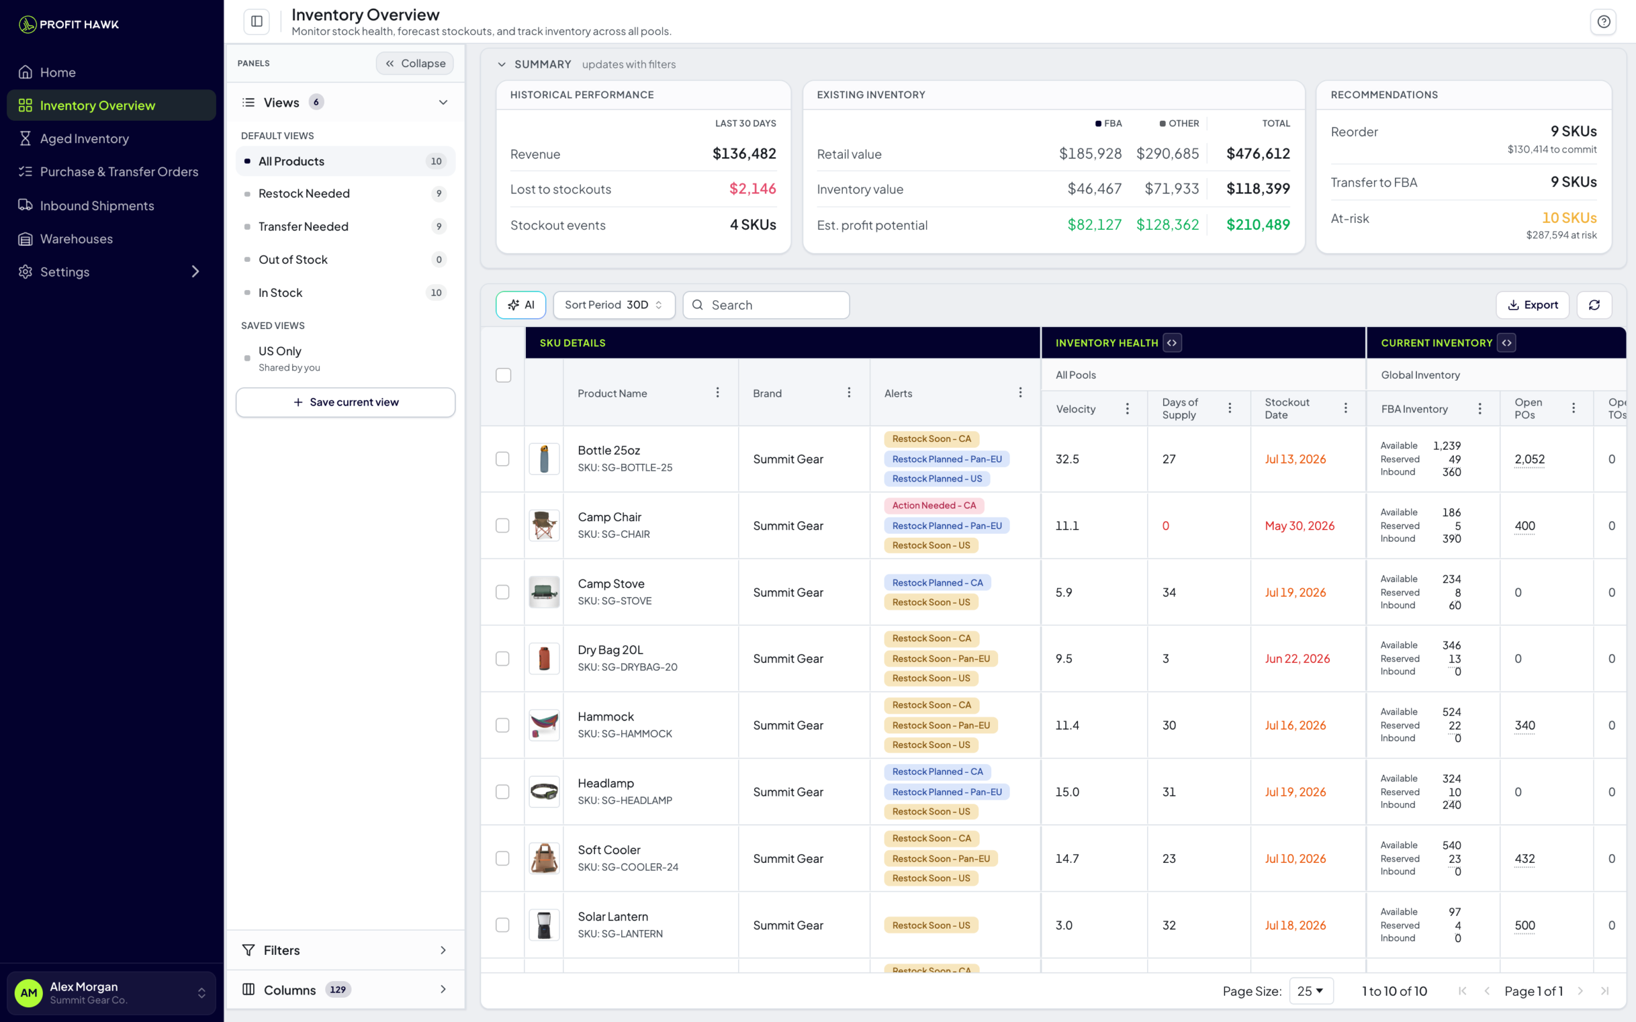Open the Days of Supply column menu
The width and height of the screenshot is (1636, 1022).
tap(1230, 408)
